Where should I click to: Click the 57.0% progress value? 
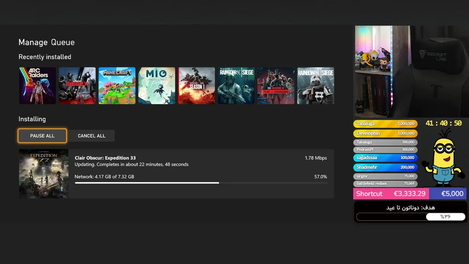click(x=321, y=177)
